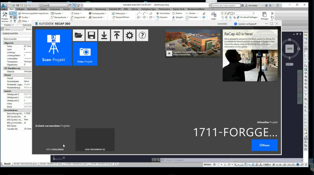Select the Modell layout tab
314x175 pixels.
pos(7,164)
